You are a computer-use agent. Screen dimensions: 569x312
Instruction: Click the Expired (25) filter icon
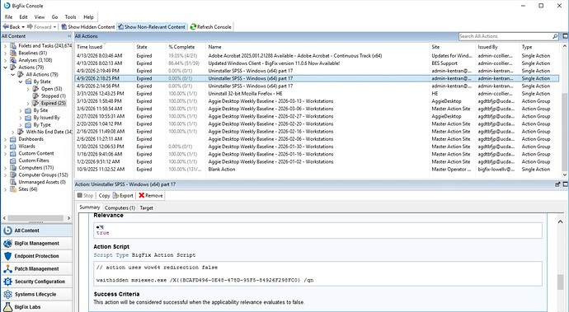pos(35,103)
